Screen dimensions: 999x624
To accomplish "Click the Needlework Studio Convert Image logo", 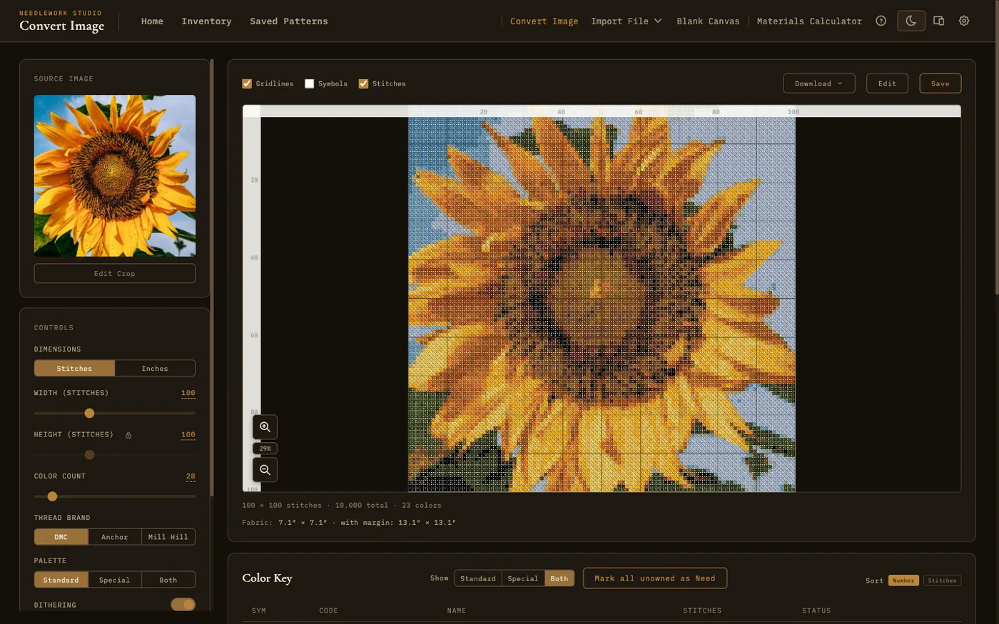I will (x=61, y=21).
